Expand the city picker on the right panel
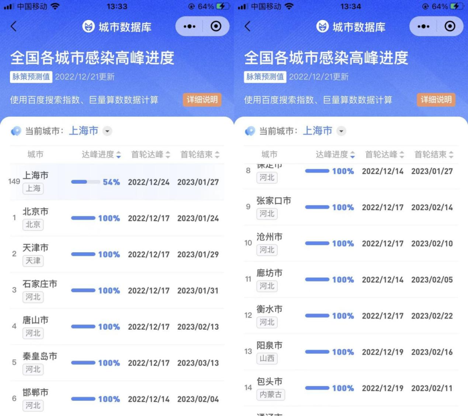This screenshot has height=416, width=468. click(x=341, y=131)
